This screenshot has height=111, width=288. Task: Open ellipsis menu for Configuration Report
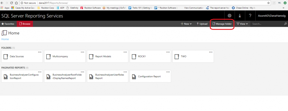click(x=168, y=72)
